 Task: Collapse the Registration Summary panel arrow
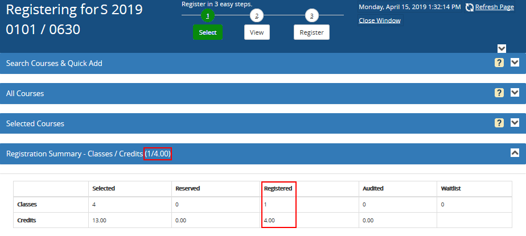click(x=515, y=153)
